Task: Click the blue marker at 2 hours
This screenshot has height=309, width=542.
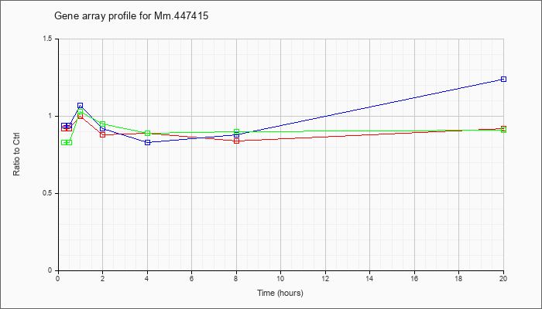Action: coord(103,129)
